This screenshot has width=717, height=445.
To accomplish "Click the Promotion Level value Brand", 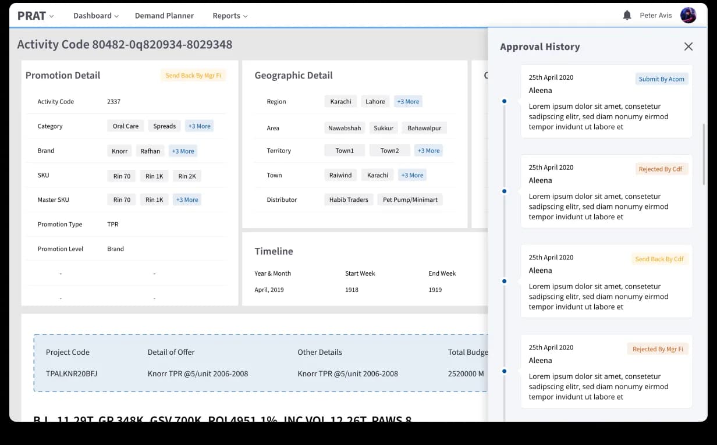I will pos(115,249).
